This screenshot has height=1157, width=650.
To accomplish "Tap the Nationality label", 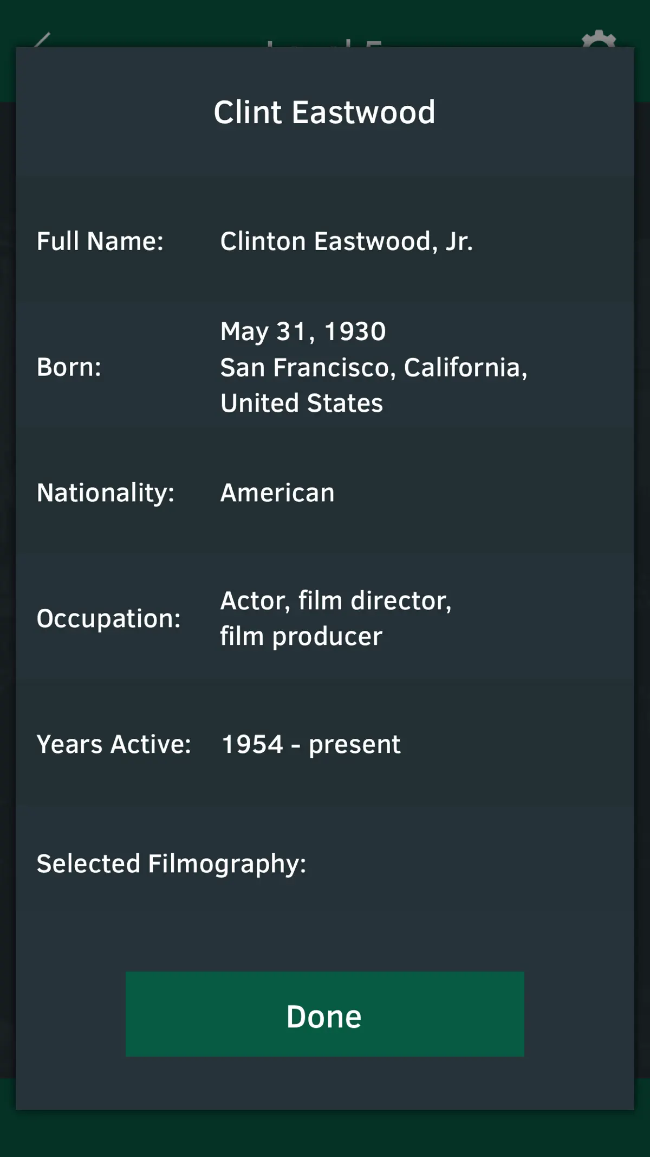I will coord(106,493).
